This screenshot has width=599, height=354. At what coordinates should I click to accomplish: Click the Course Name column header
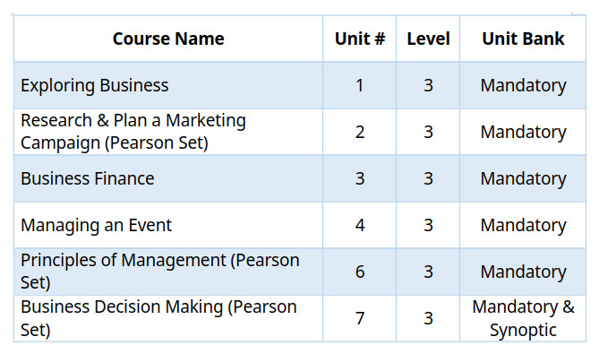(x=168, y=39)
